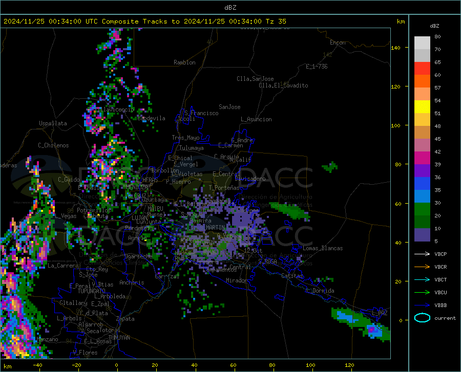Image resolution: width=461 pixels, height=372 pixels.
Task: Click the S_MARTIN map label
Action: (212, 227)
